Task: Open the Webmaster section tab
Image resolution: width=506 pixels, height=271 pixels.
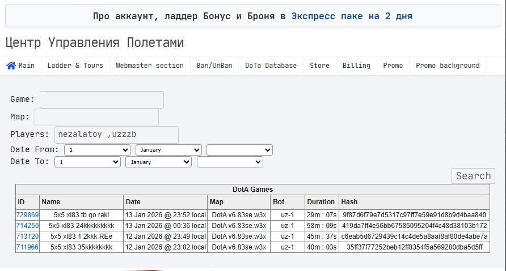Action: coord(150,66)
